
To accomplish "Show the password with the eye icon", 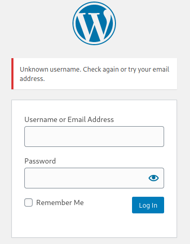I will (x=153, y=178).
